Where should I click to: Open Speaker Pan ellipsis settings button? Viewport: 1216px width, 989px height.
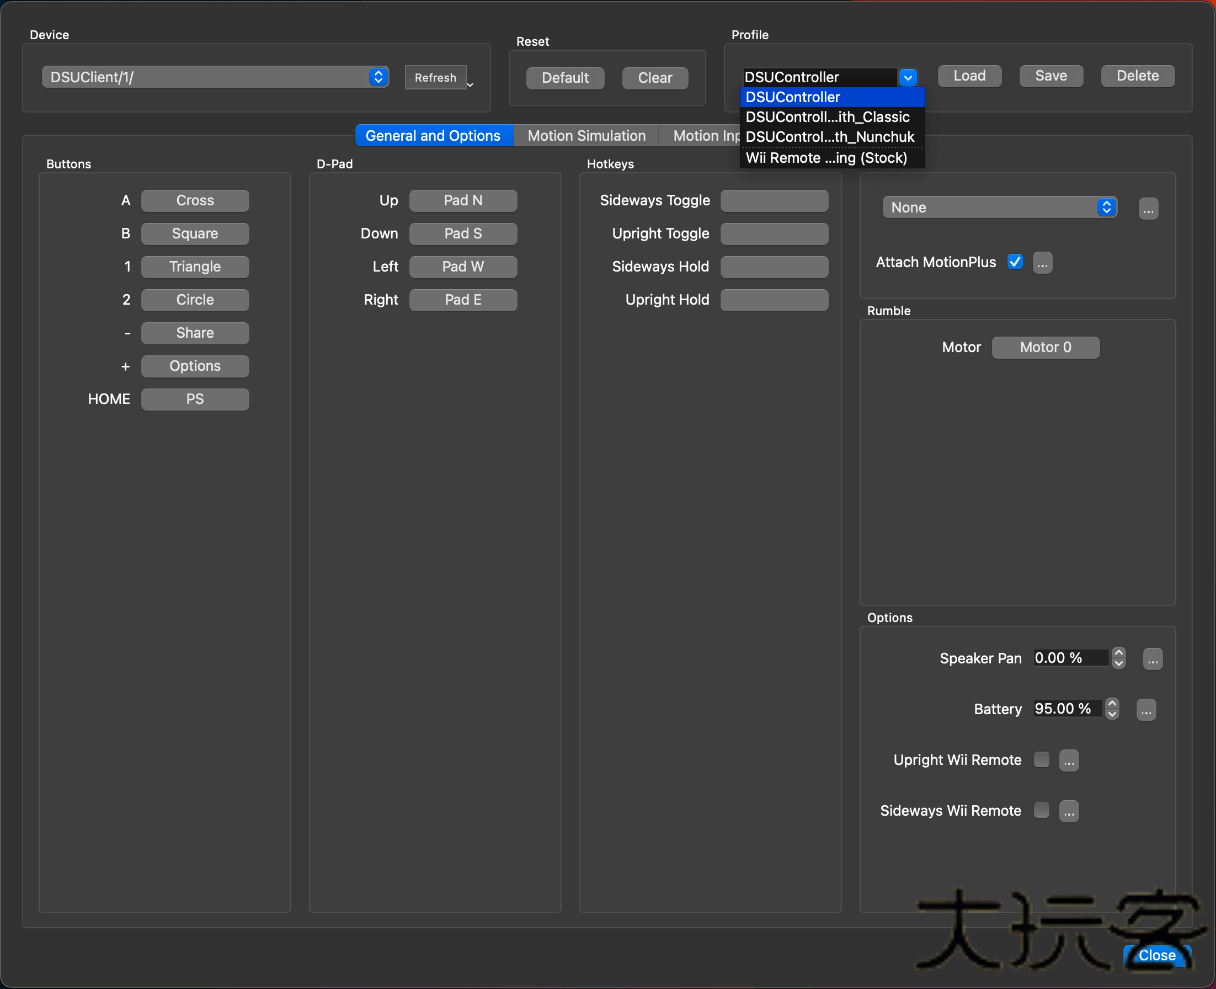point(1152,659)
